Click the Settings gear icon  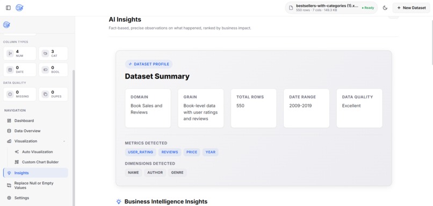click(9, 198)
